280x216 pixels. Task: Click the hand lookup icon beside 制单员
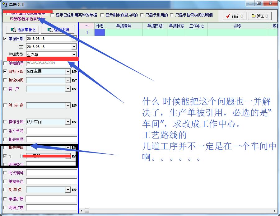tap(74, 190)
